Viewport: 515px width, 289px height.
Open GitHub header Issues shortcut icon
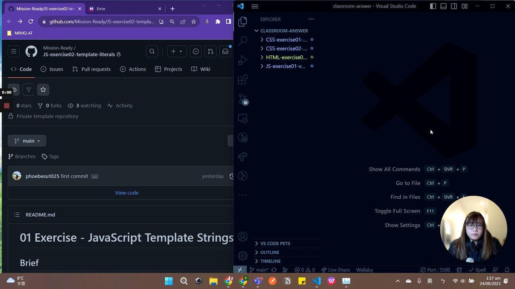click(x=196, y=51)
